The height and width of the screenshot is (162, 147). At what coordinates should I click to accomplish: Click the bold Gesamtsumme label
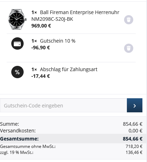point(19,139)
